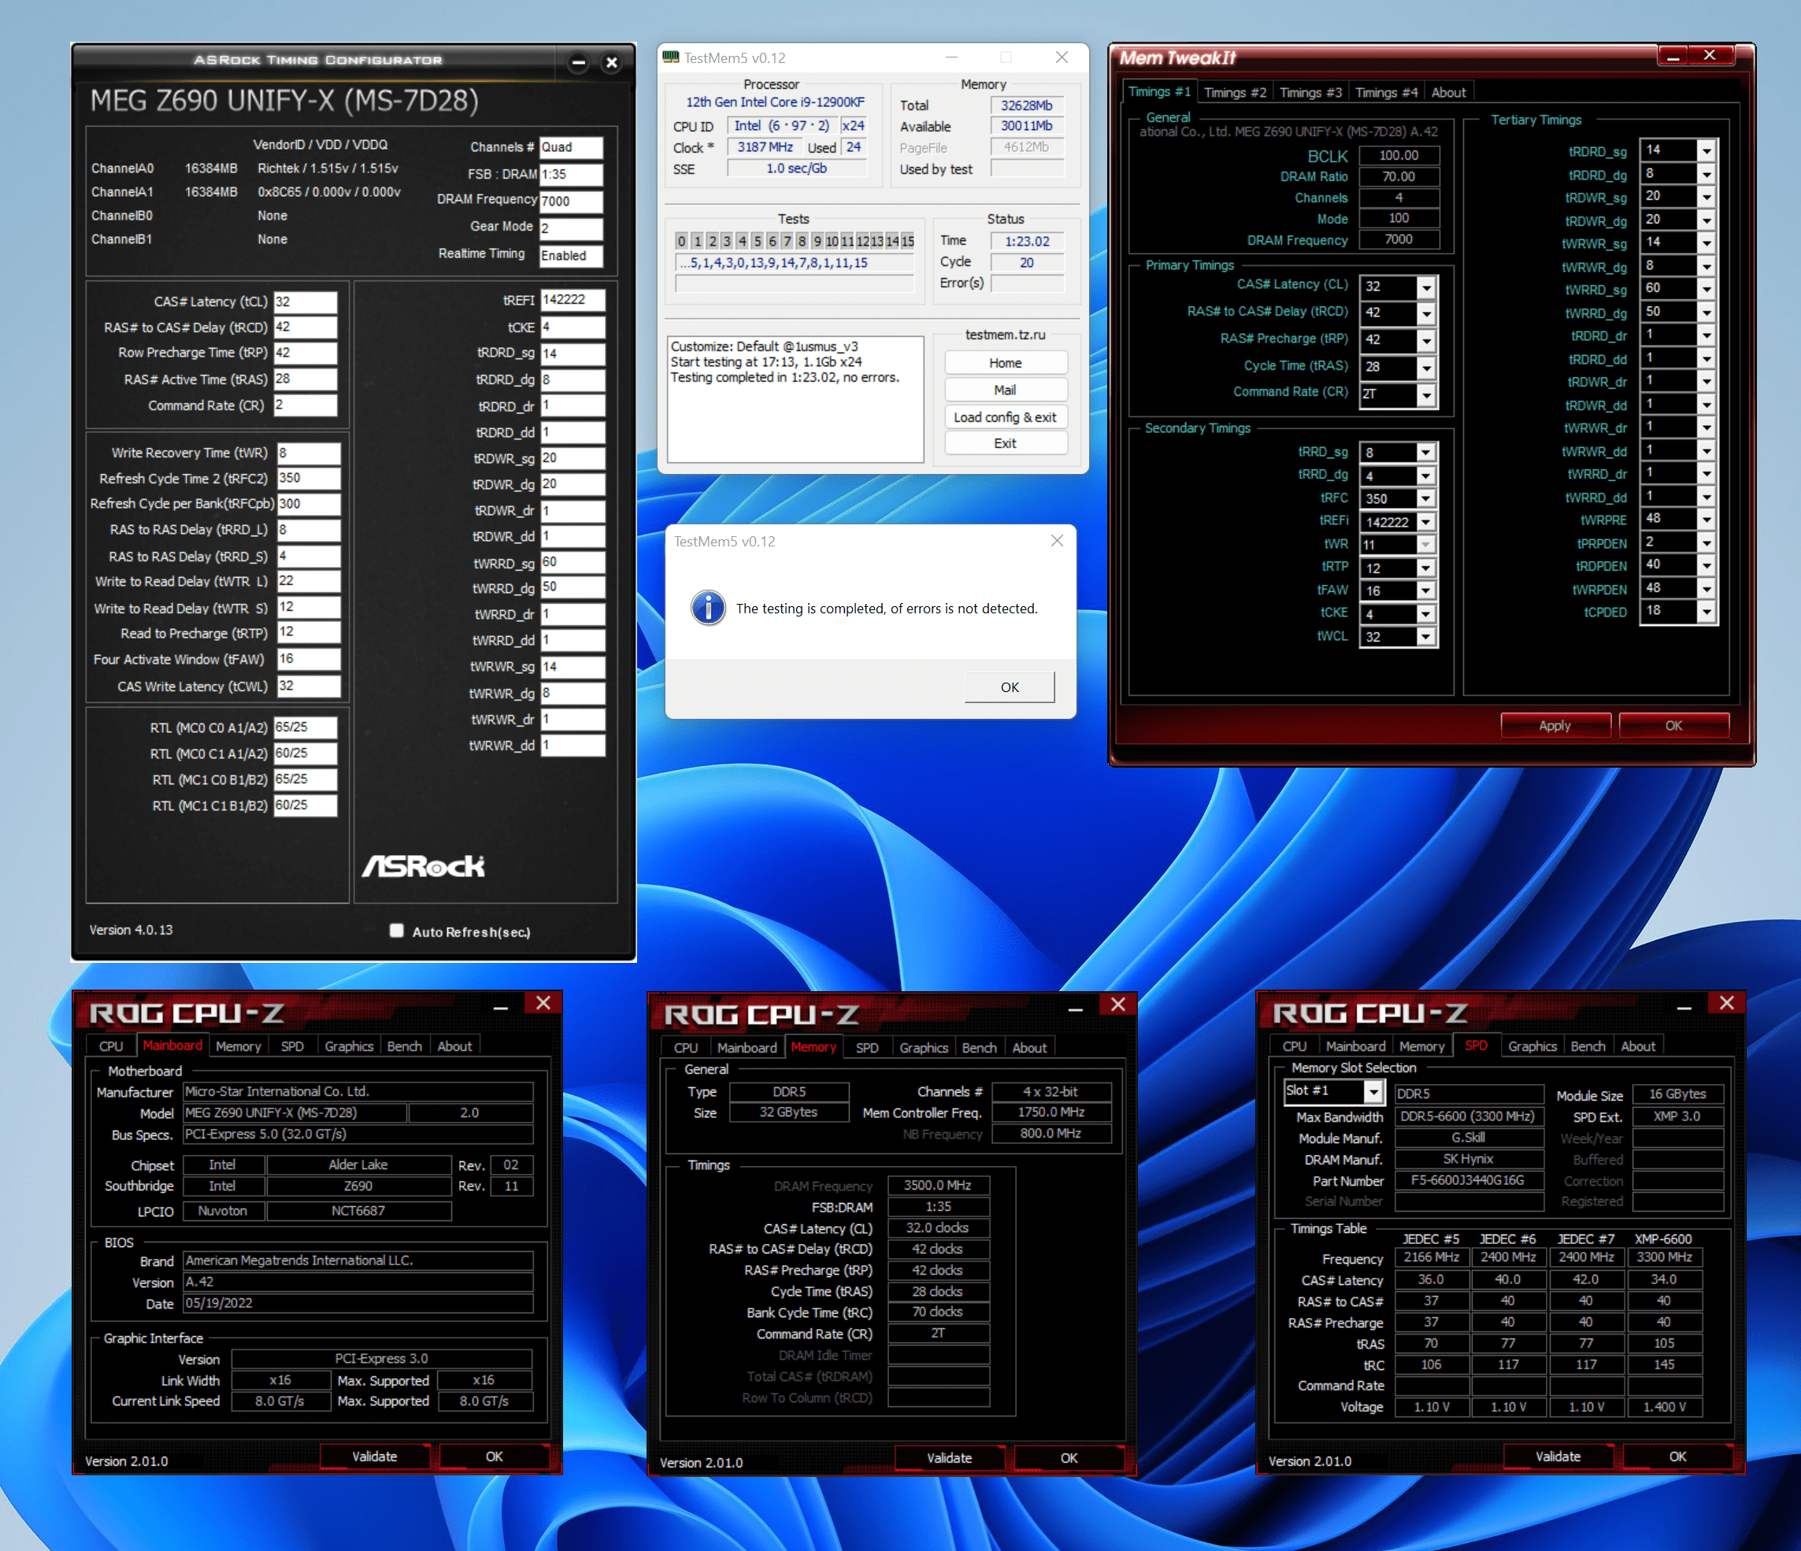Screen dimensions: 1801x1551
Task: Click OK in CPU-Z SPD window
Action: [x=1677, y=1457]
